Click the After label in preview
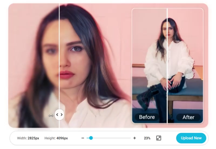 (x=188, y=117)
